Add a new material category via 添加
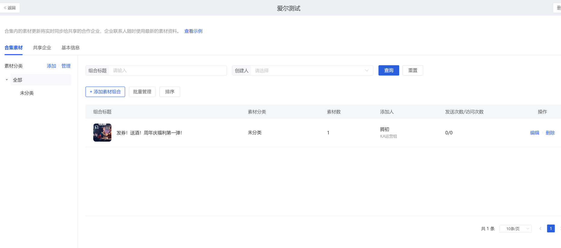 tap(51, 66)
